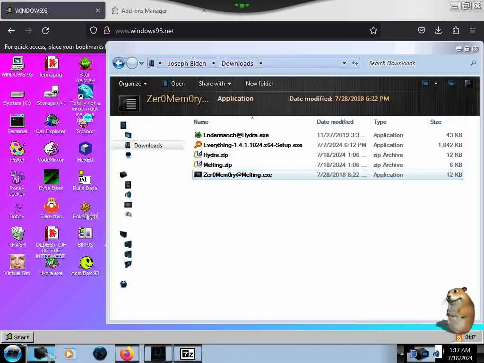This screenshot has width=484, height=363.
Task: Select the Hydra.zip archive
Action: pos(328,155)
